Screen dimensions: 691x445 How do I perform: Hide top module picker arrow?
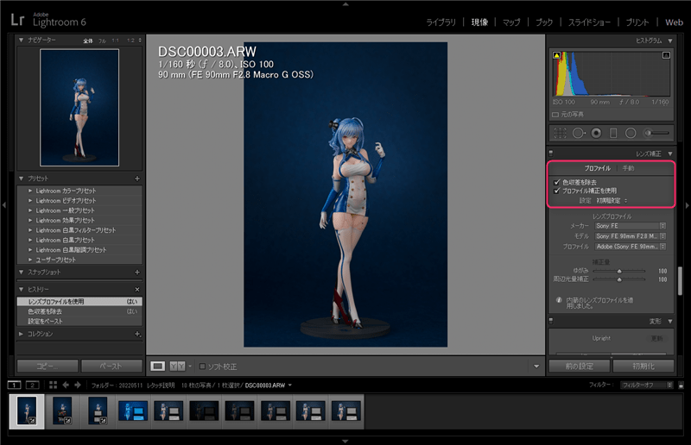[345, 4]
